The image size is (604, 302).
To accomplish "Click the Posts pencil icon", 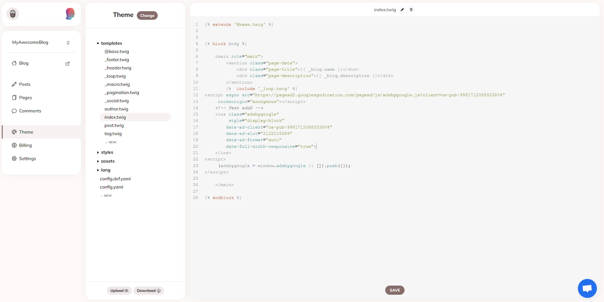I will click(14, 84).
